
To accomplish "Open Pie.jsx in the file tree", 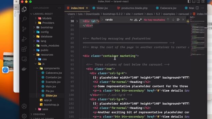I will tap(50, 91).
